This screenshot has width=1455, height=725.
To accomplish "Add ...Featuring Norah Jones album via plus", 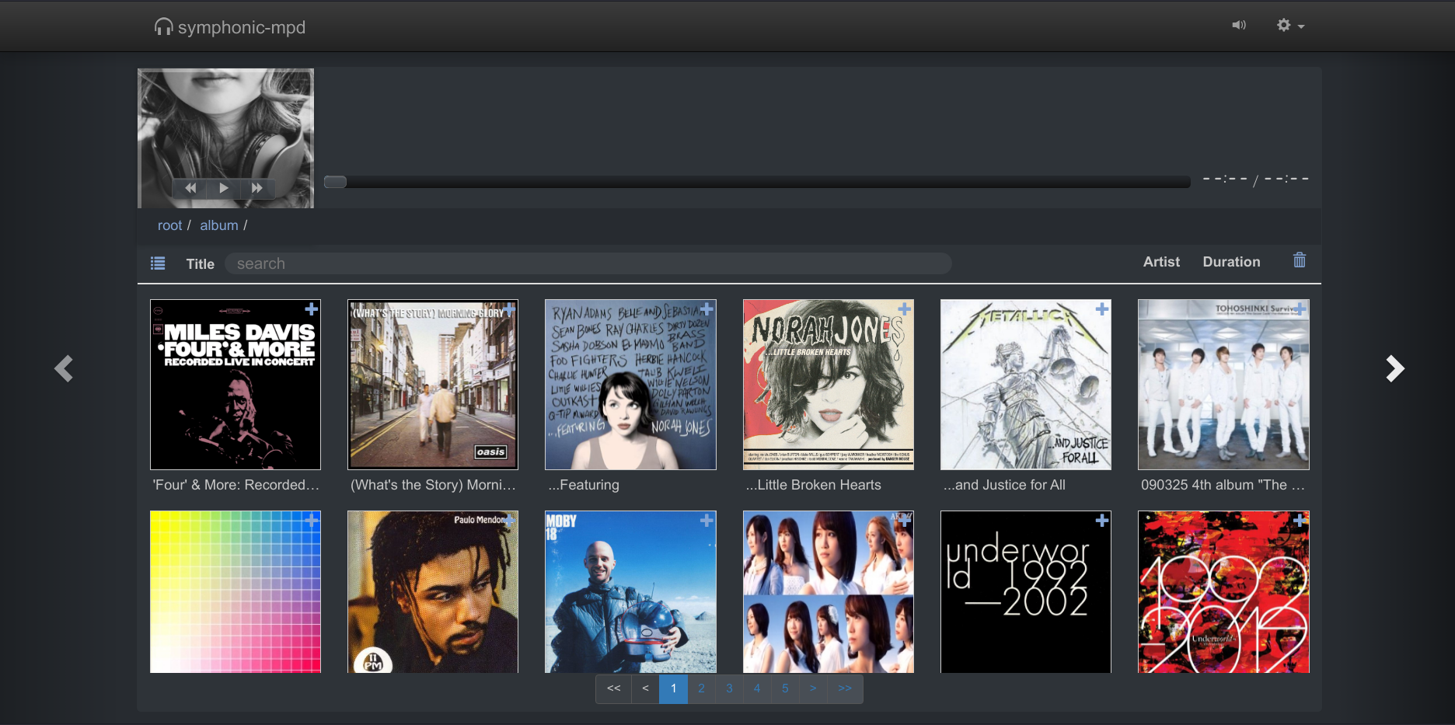I will (x=707, y=309).
